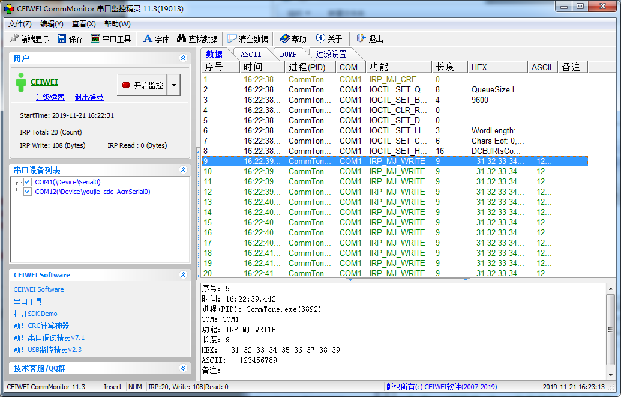Click the 保存 (Save) toolbar icon
Viewport: 621px width, 397px height.
tap(62, 38)
